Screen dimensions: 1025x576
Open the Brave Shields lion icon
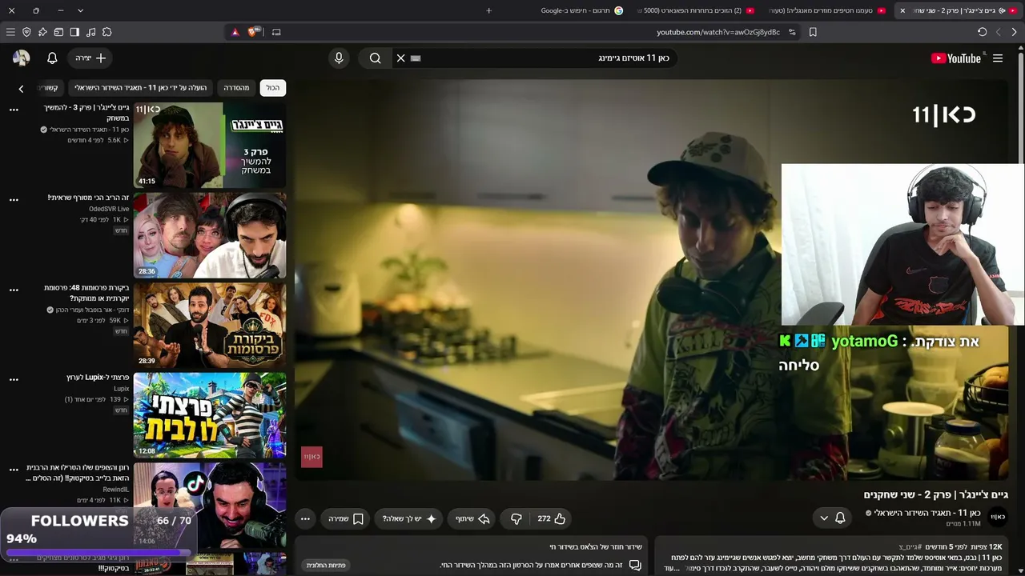tap(253, 32)
